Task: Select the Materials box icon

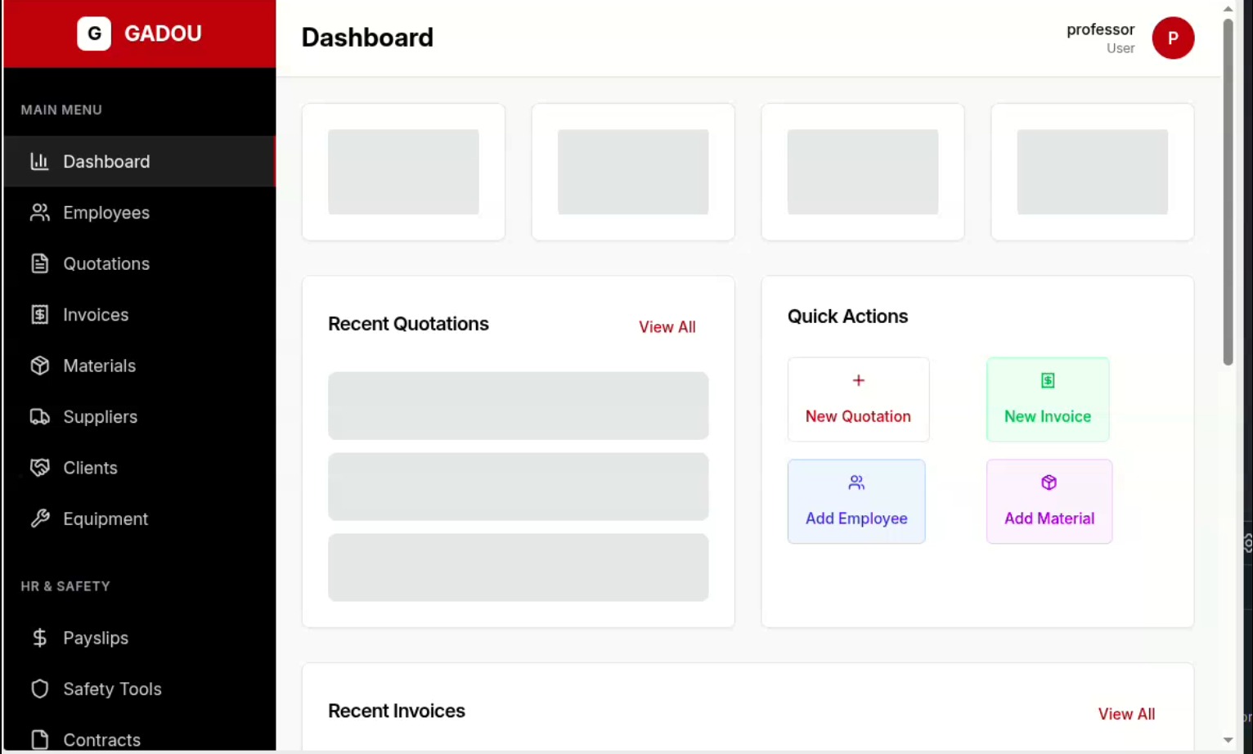Action: tap(40, 366)
